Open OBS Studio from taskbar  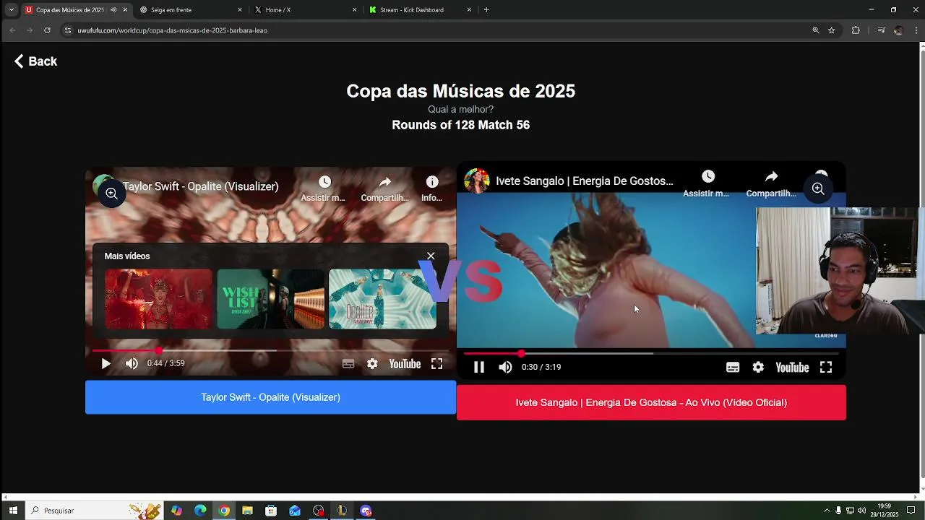[x=319, y=511]
